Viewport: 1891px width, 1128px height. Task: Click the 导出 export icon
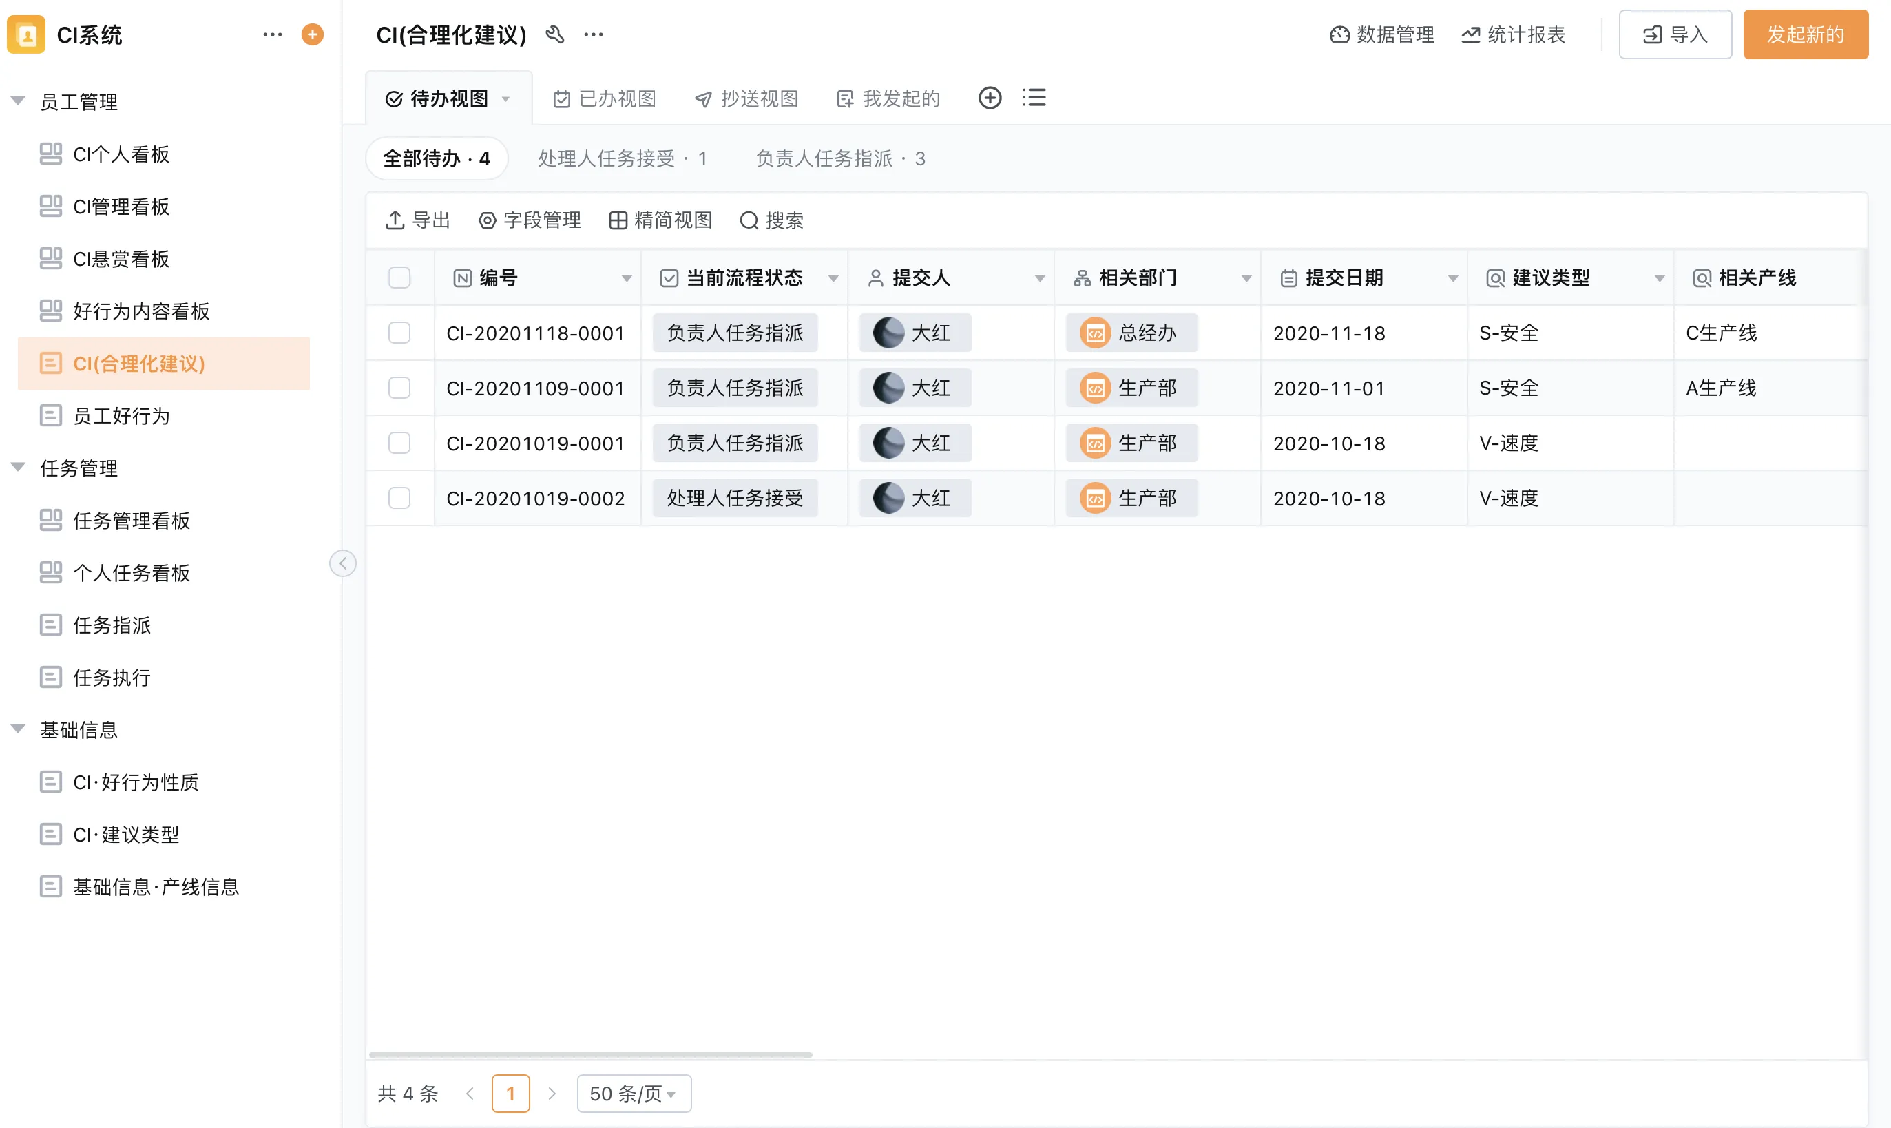tap(395, 220)
